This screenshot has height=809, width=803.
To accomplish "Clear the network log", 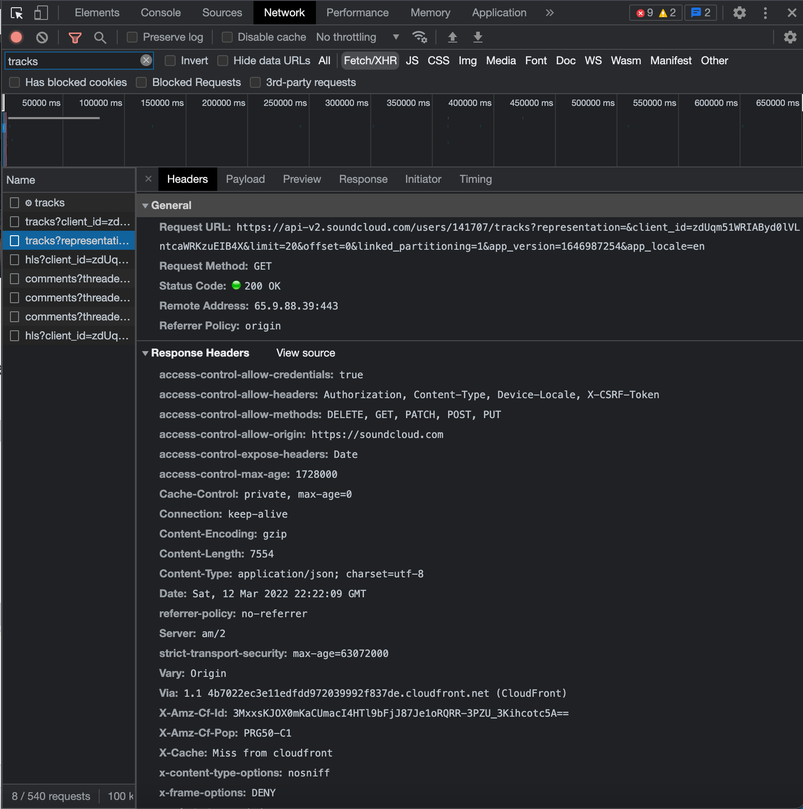I will pos(42,37).
